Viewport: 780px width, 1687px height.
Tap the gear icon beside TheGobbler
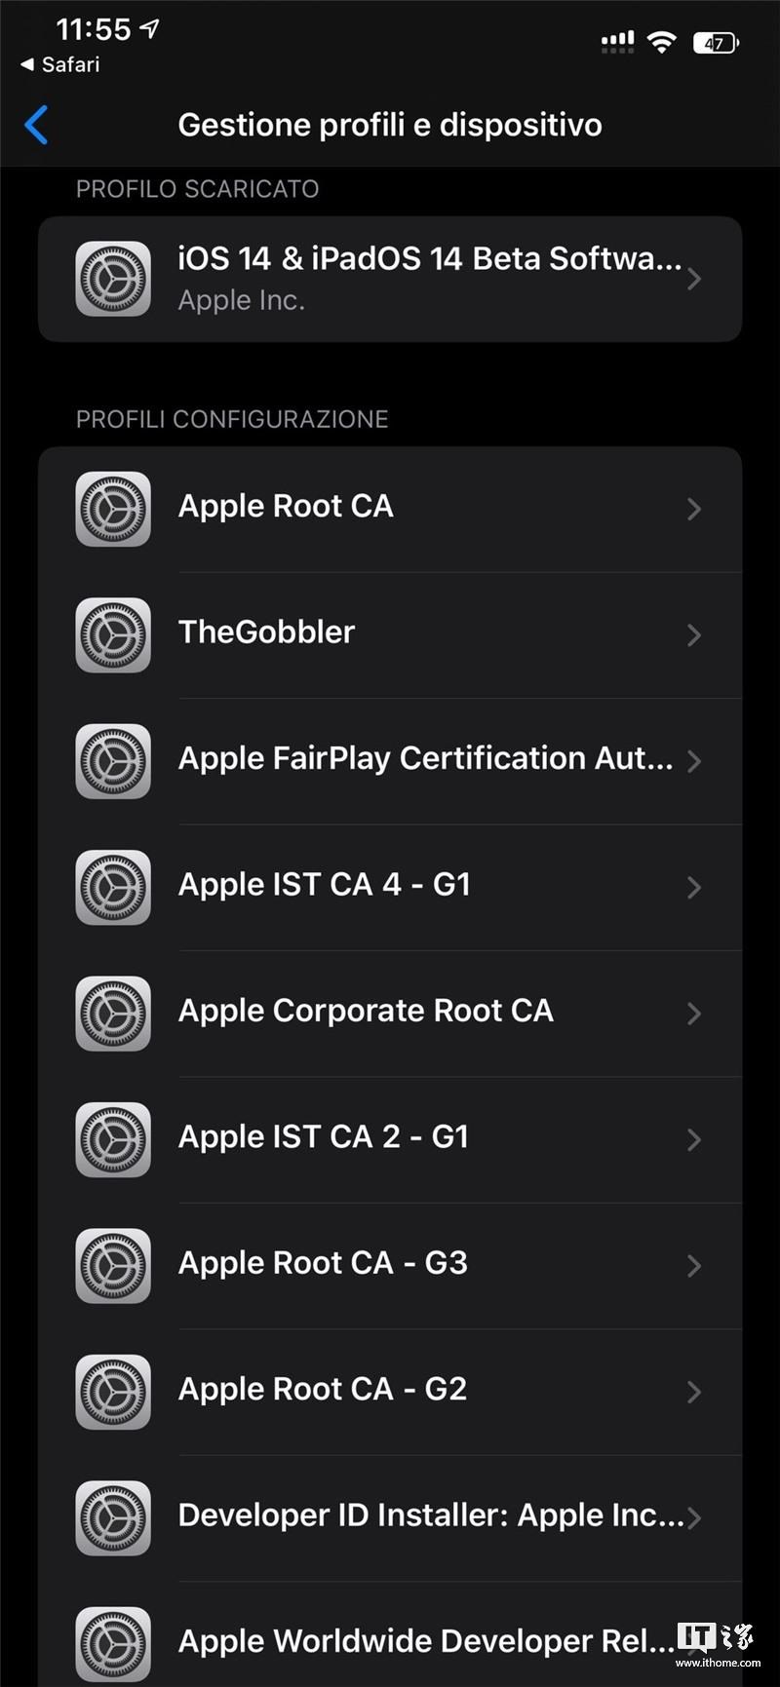tap(113, 634)
